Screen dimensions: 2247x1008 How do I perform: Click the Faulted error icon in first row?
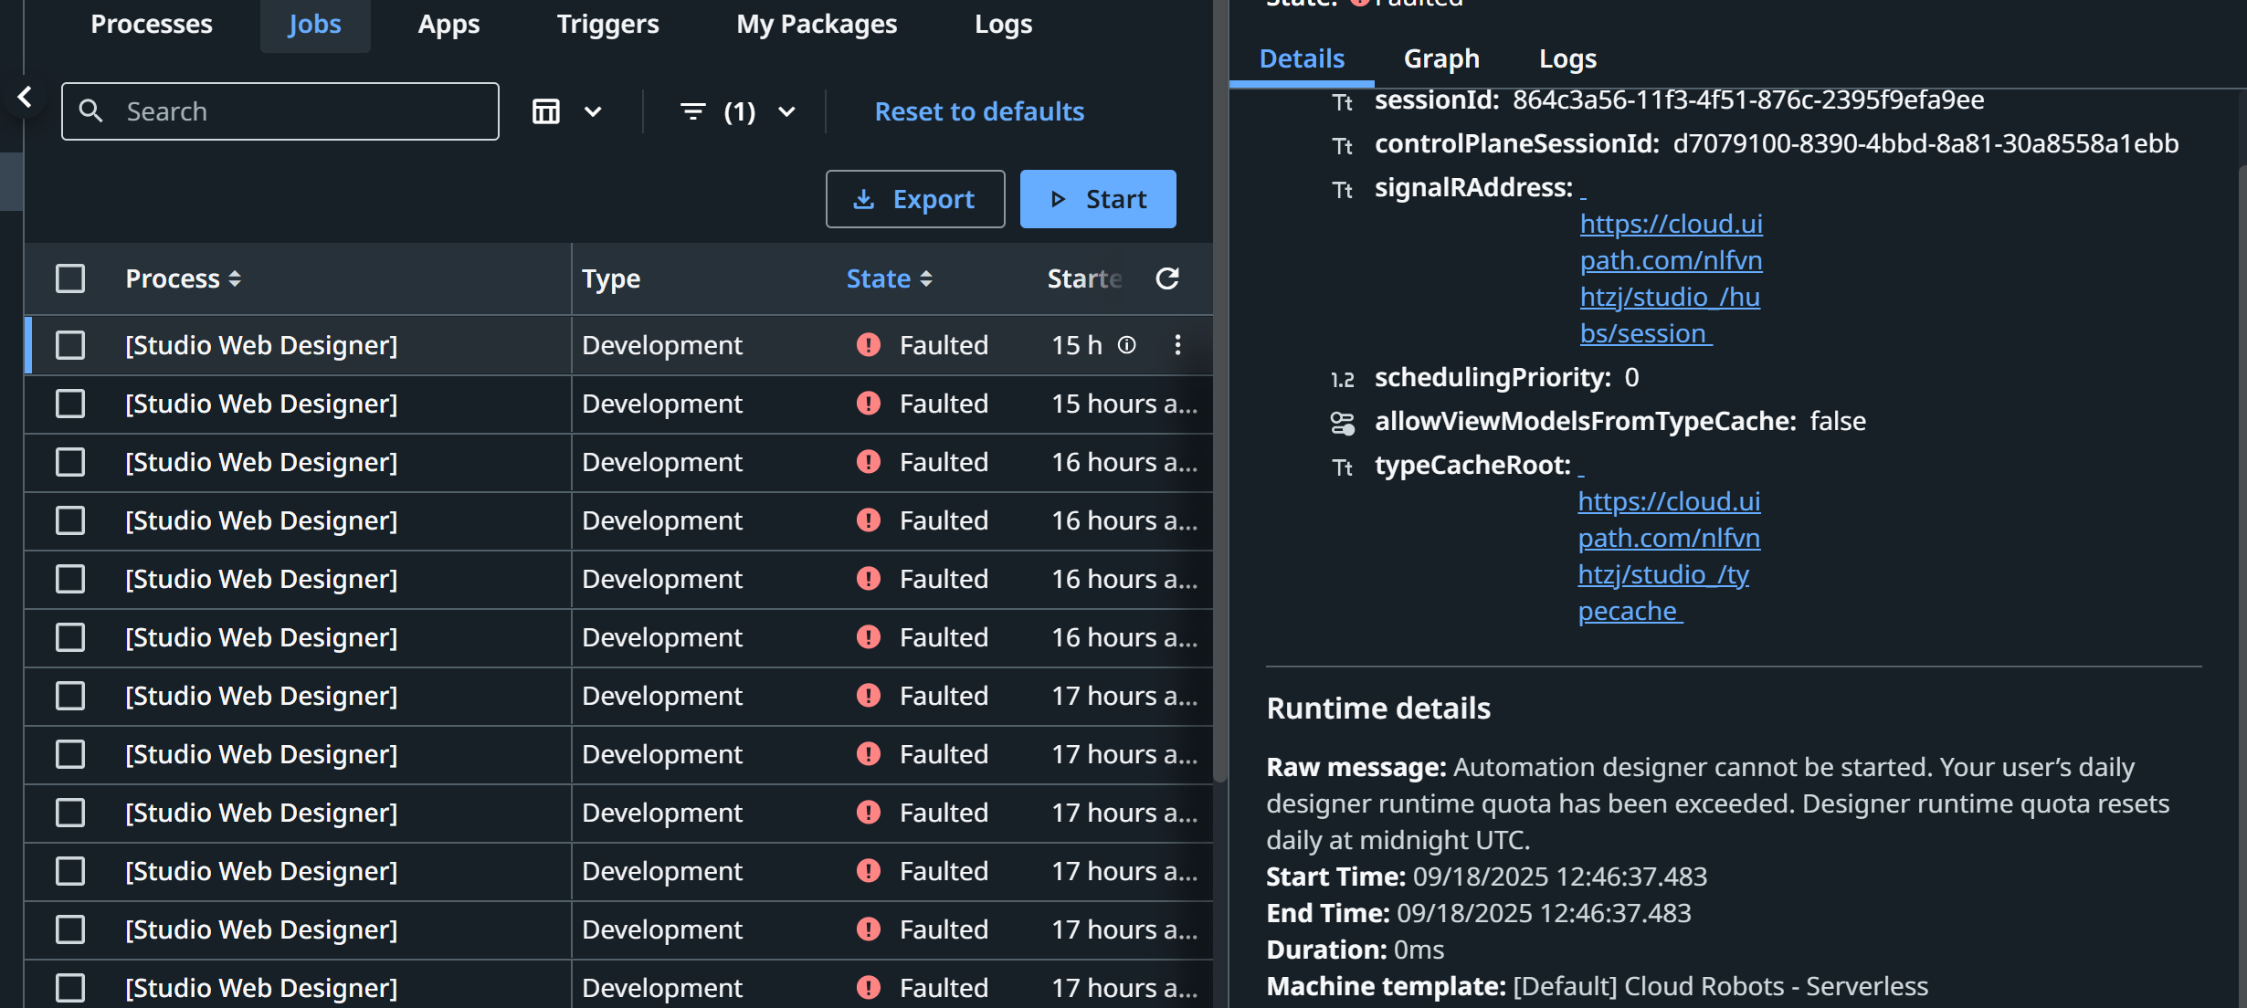pos(868,345)
